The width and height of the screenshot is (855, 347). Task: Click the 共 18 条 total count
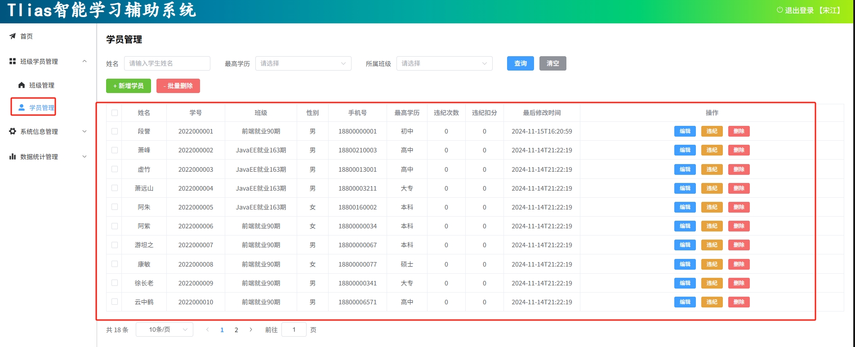coord(117,330)
